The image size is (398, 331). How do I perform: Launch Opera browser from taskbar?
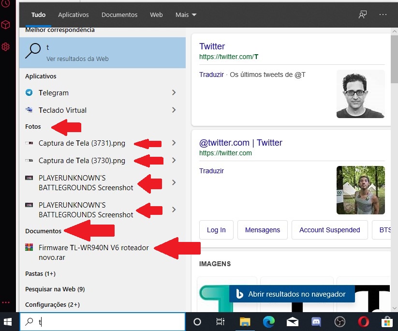pyautogui.click(x=364, y=322)
